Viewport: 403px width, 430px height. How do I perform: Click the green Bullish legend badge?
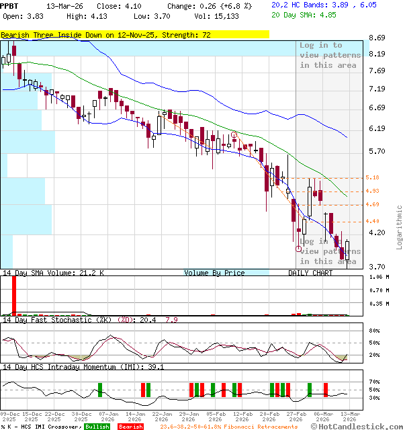pos(97,426)
